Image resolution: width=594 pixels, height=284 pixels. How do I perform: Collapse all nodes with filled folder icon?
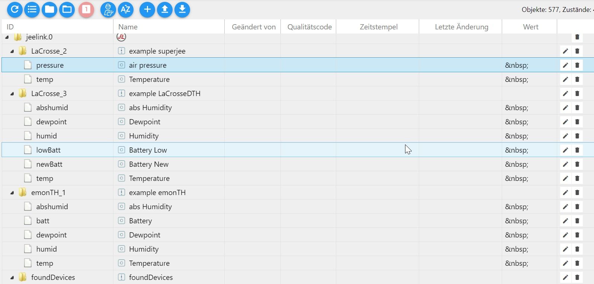point(49,9)
